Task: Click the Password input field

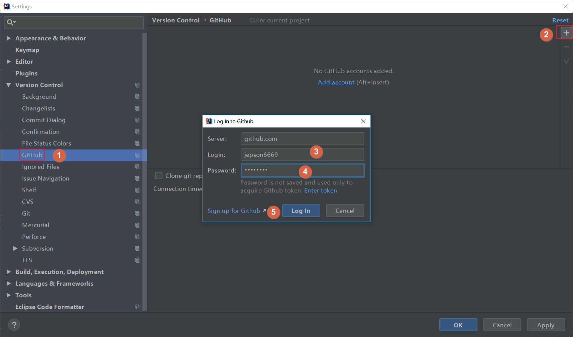Action: click(x=303, y=170)
